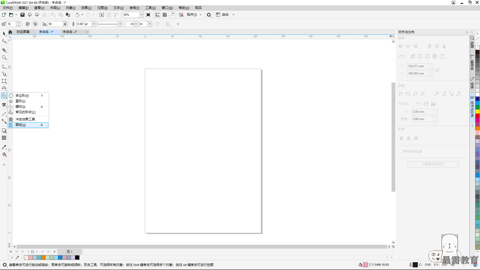Select the Interactive fill tool
Viewport: 480px width, 270px height.
click(4, 154)
